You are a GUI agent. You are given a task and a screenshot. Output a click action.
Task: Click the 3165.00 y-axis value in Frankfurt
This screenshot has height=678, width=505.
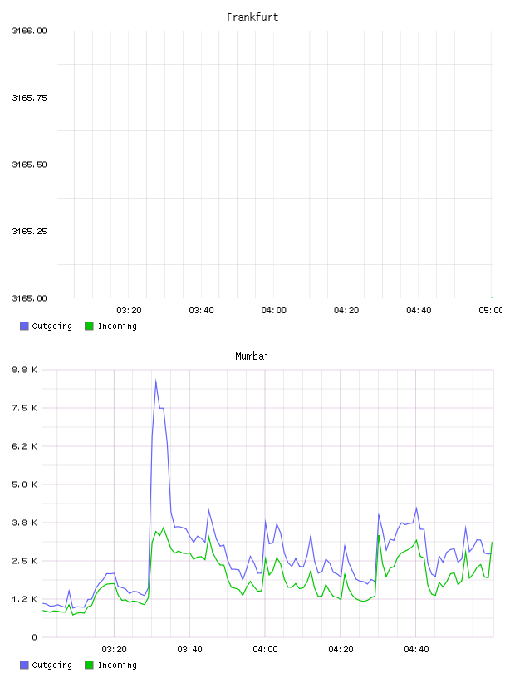(29, 298)
